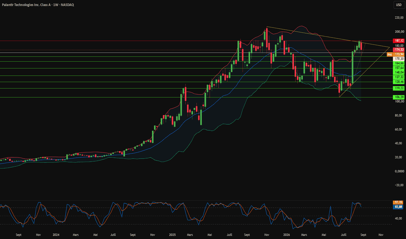406x239 pixels.
Task: Select the 174,13 current price label
Action: click(x=399, y=50)
